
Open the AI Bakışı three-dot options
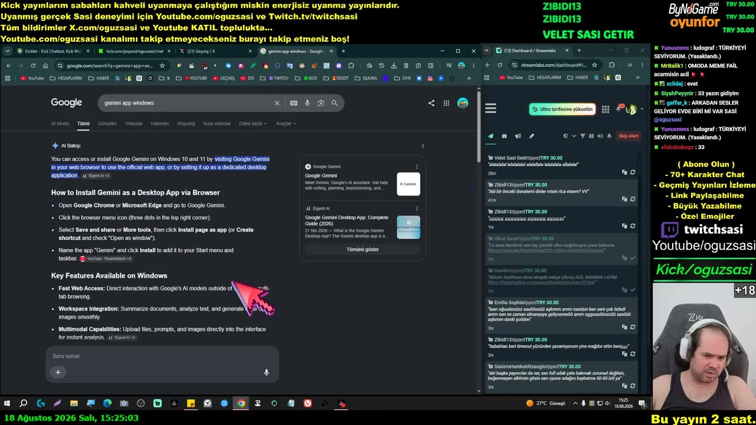422,146
